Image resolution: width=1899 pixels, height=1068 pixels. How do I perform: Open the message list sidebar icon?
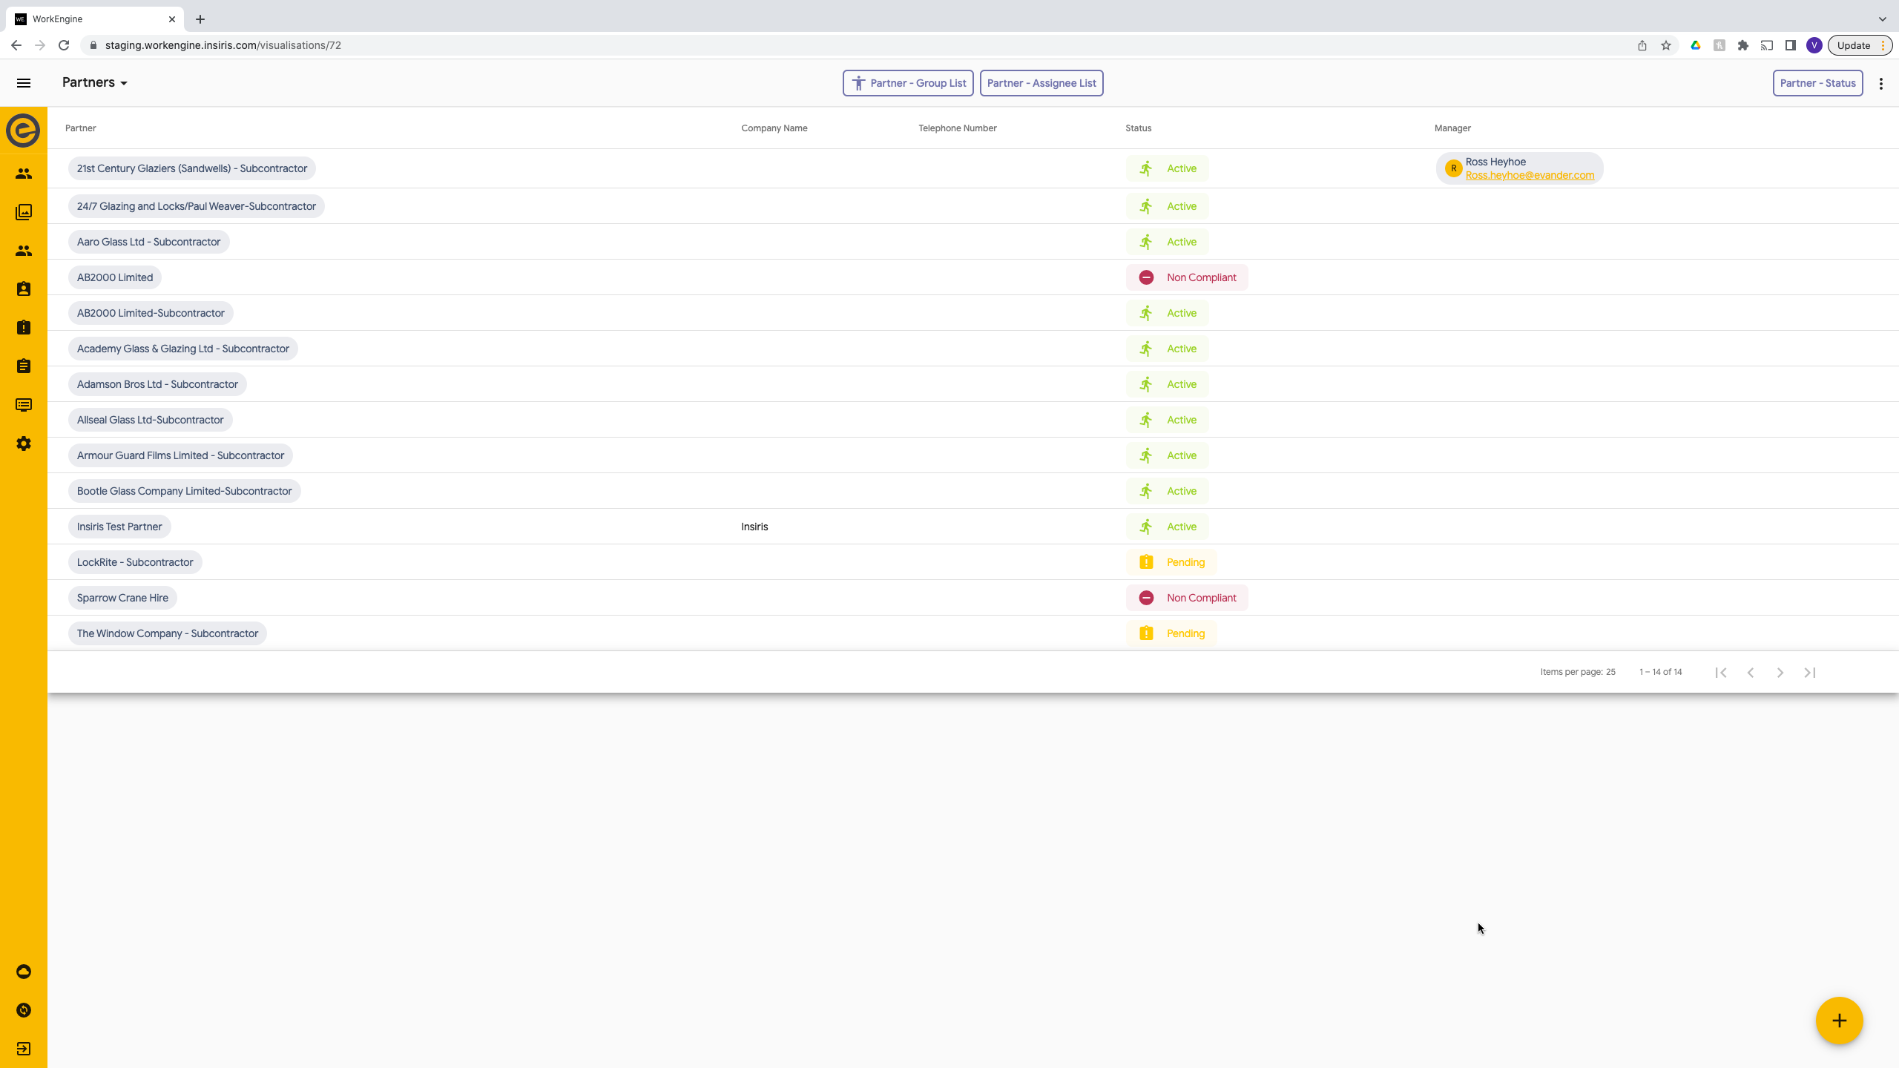pos(24,405)
